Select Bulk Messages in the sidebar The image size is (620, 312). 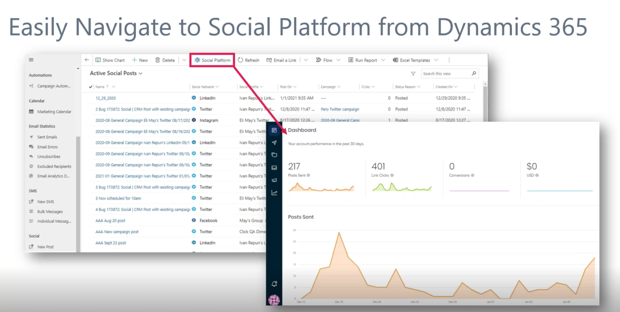(x=46, y=211)
